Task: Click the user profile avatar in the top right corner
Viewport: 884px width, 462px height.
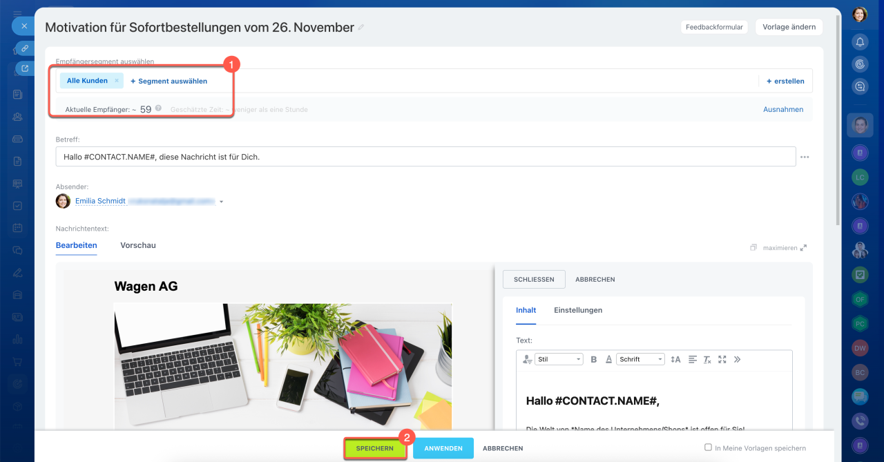Action: tap(860, 14)
